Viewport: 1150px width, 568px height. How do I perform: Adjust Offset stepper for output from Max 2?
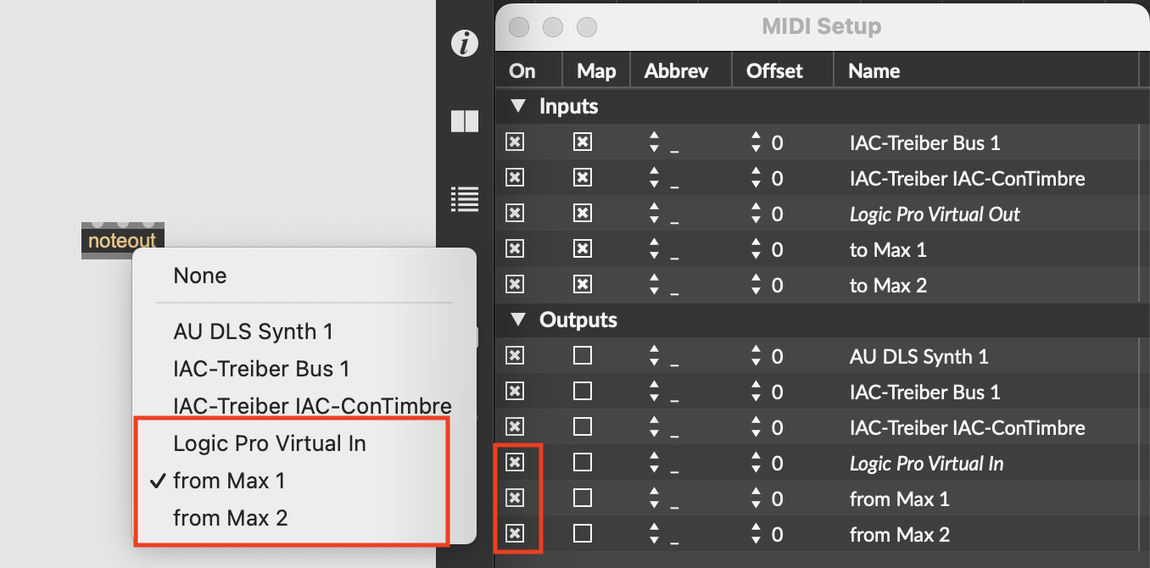pos(756,534)
